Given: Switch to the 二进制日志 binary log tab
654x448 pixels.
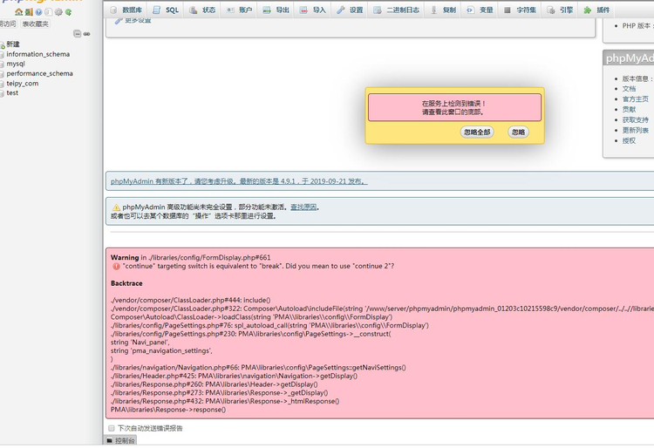Looking at the screenshot, I should [396, 10].
